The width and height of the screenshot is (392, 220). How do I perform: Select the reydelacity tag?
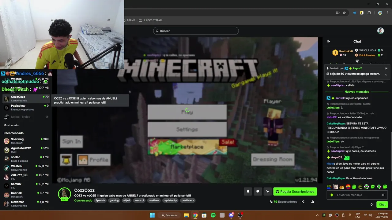click(170, 200)
